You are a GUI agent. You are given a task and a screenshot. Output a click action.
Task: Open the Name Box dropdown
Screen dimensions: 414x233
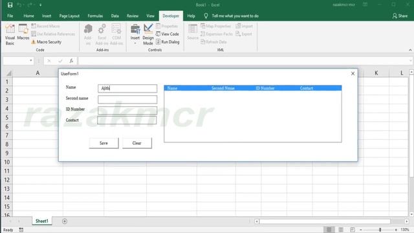(x=31, y=60)
